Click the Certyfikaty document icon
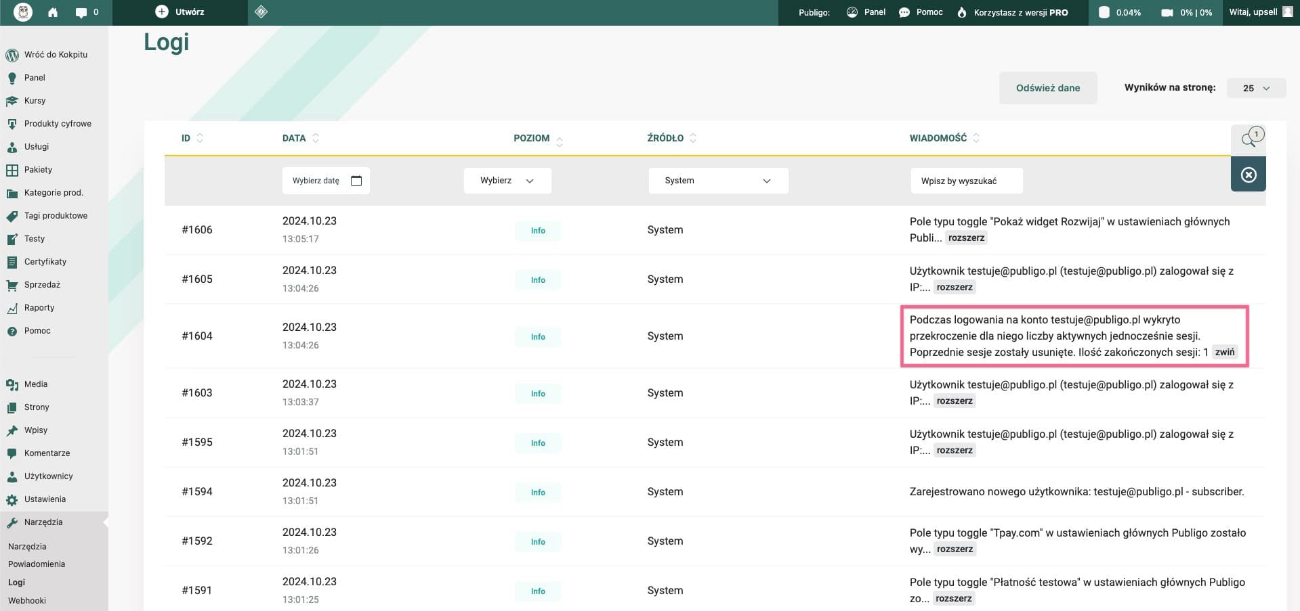Viewport: 1300px width, 611px height. pos(12,263)
